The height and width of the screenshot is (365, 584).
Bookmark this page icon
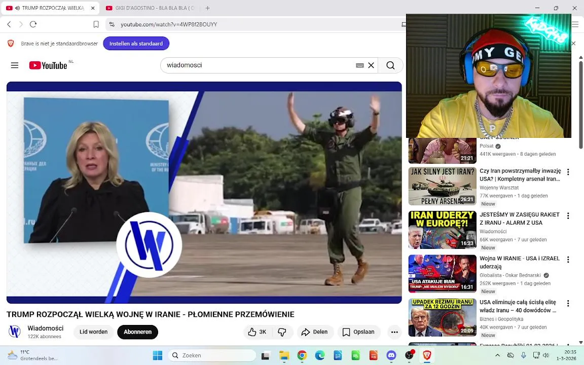pos(96,24)
